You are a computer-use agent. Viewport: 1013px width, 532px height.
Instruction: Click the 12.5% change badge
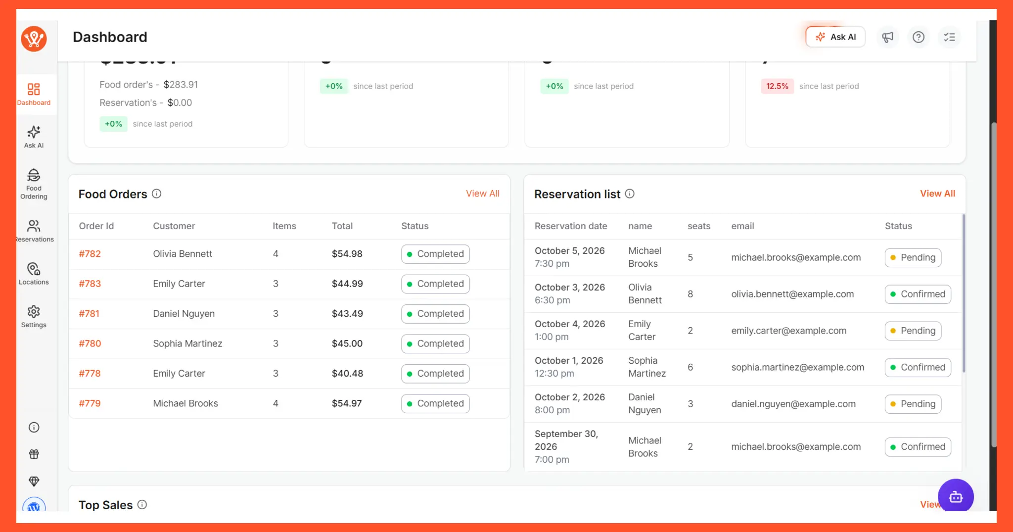pos(777,86)
